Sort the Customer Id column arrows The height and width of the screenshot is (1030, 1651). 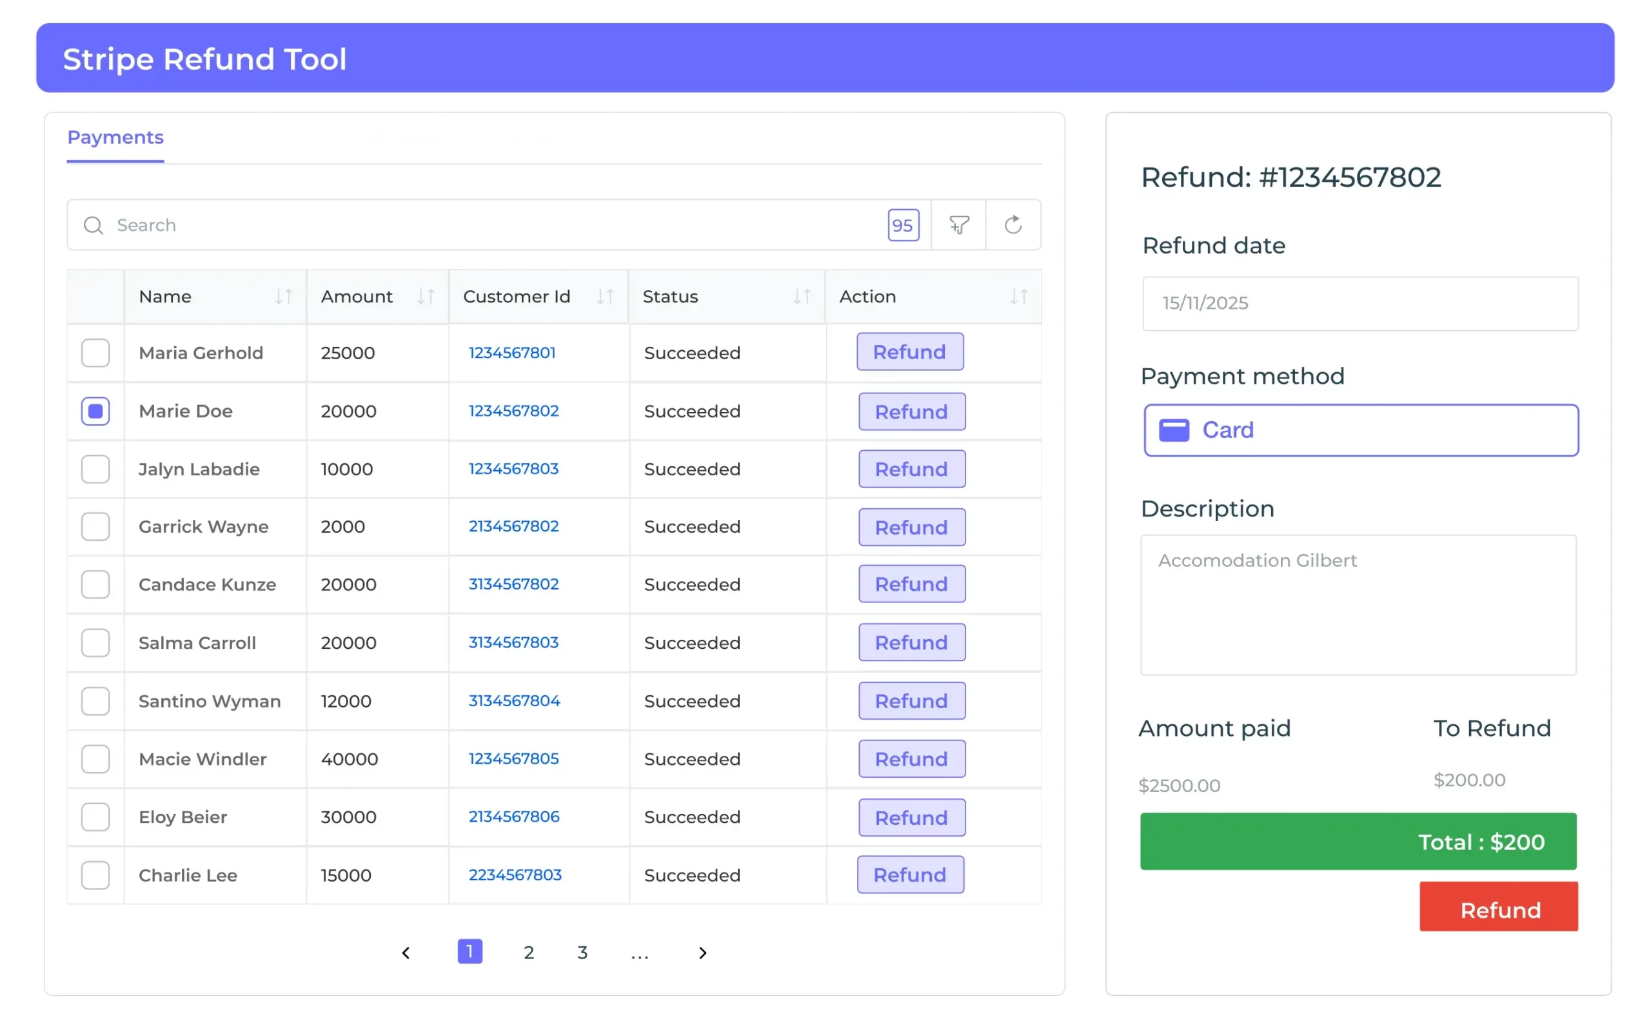pos(606,296)
